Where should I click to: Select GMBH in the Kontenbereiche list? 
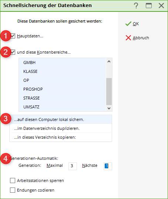pos(62,63)
